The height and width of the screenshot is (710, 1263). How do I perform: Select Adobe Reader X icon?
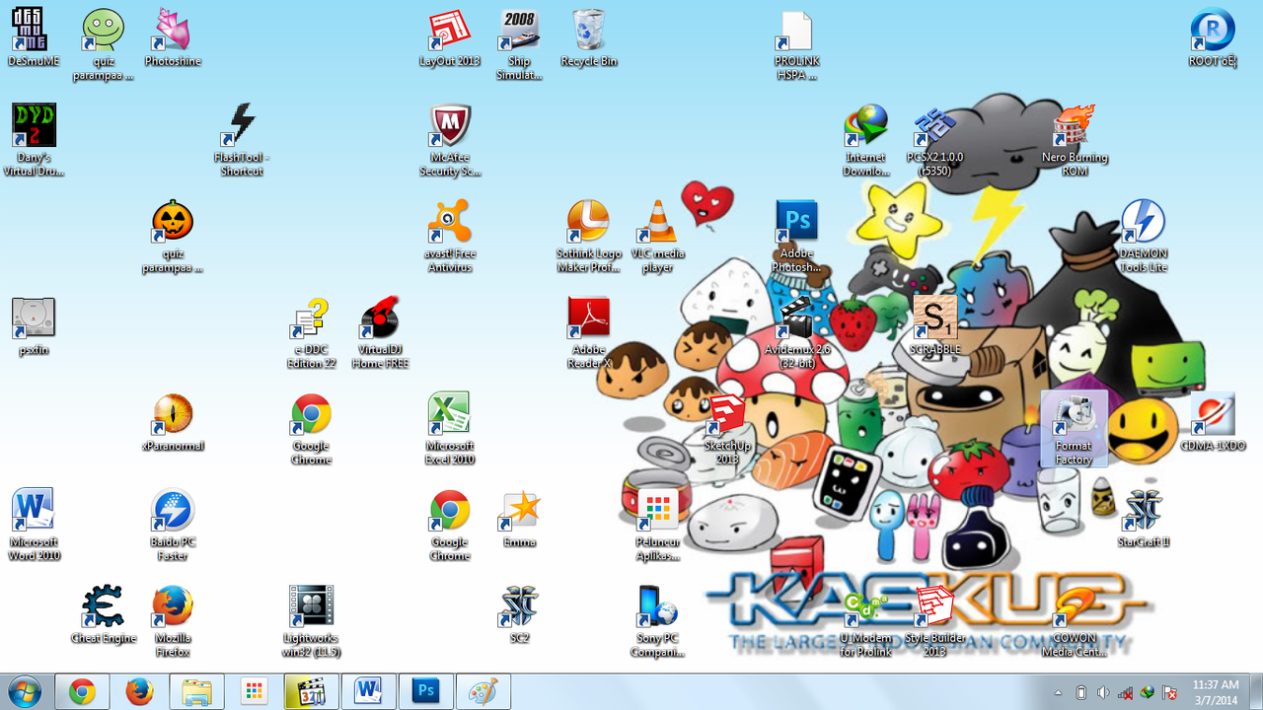coord(589,332)
